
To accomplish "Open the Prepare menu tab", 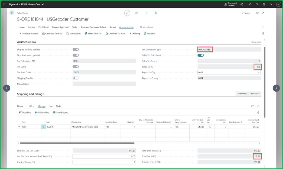I will (x=31, y=27).
